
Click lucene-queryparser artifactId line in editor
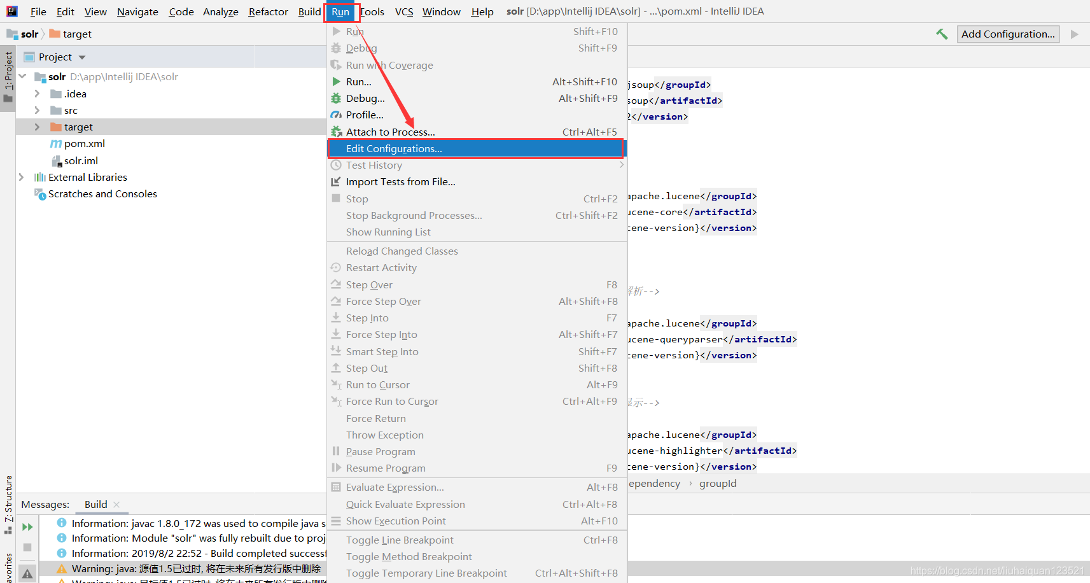click(x=712, y=339)
